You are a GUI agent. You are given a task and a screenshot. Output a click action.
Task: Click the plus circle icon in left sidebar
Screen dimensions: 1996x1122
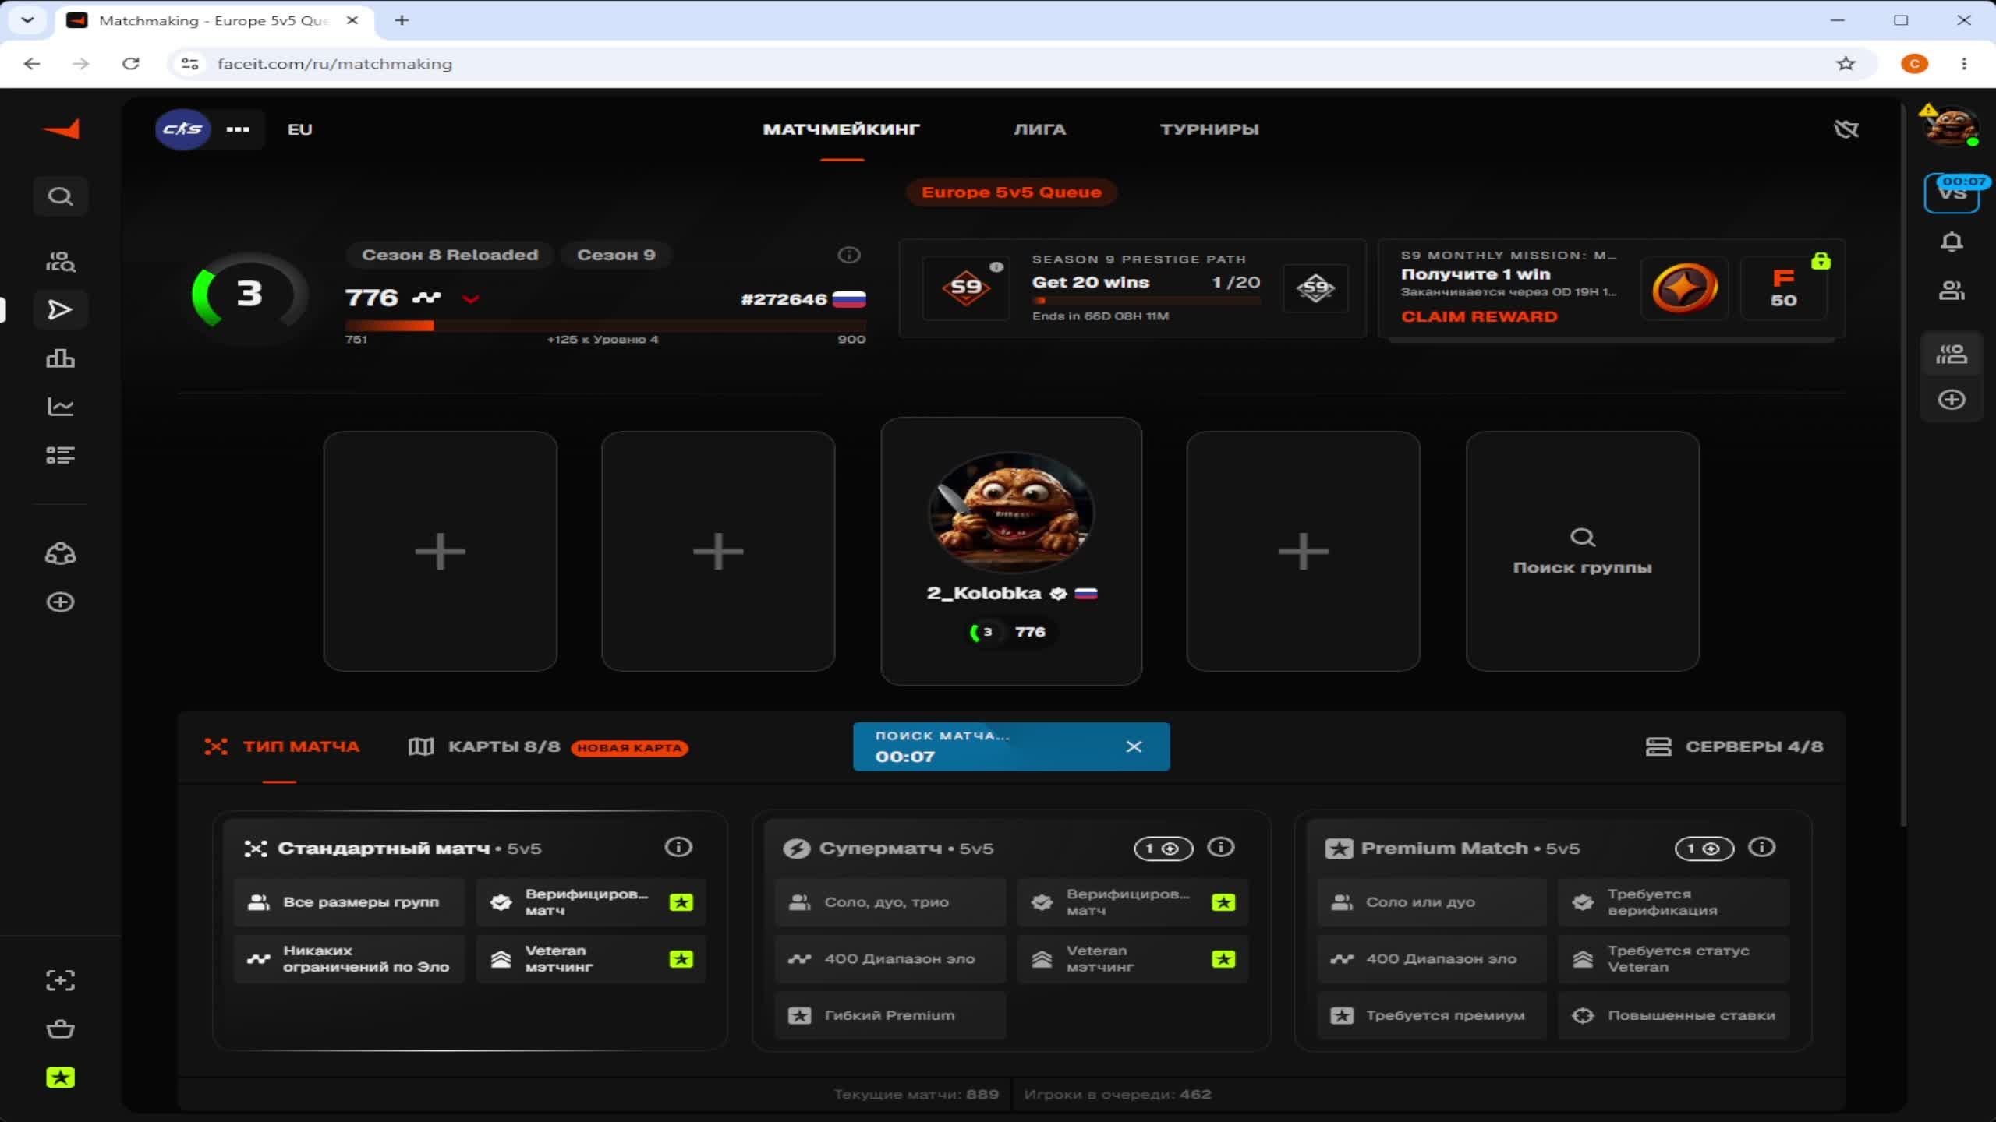[60, 602]
